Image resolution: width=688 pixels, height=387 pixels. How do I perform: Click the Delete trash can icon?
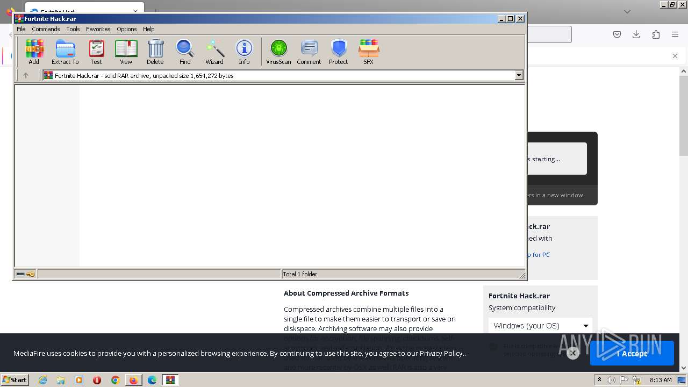[155, 52]
